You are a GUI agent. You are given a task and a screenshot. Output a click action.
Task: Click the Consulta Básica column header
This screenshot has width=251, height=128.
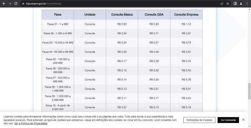click(122, 15)
